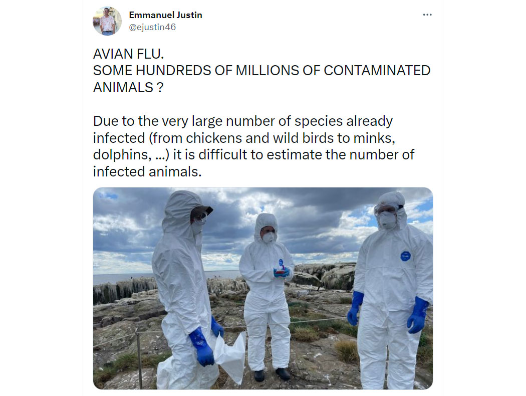Click the black boots of the middle person
The width and height of the screenshot is (526, 396).
(272, 374)
